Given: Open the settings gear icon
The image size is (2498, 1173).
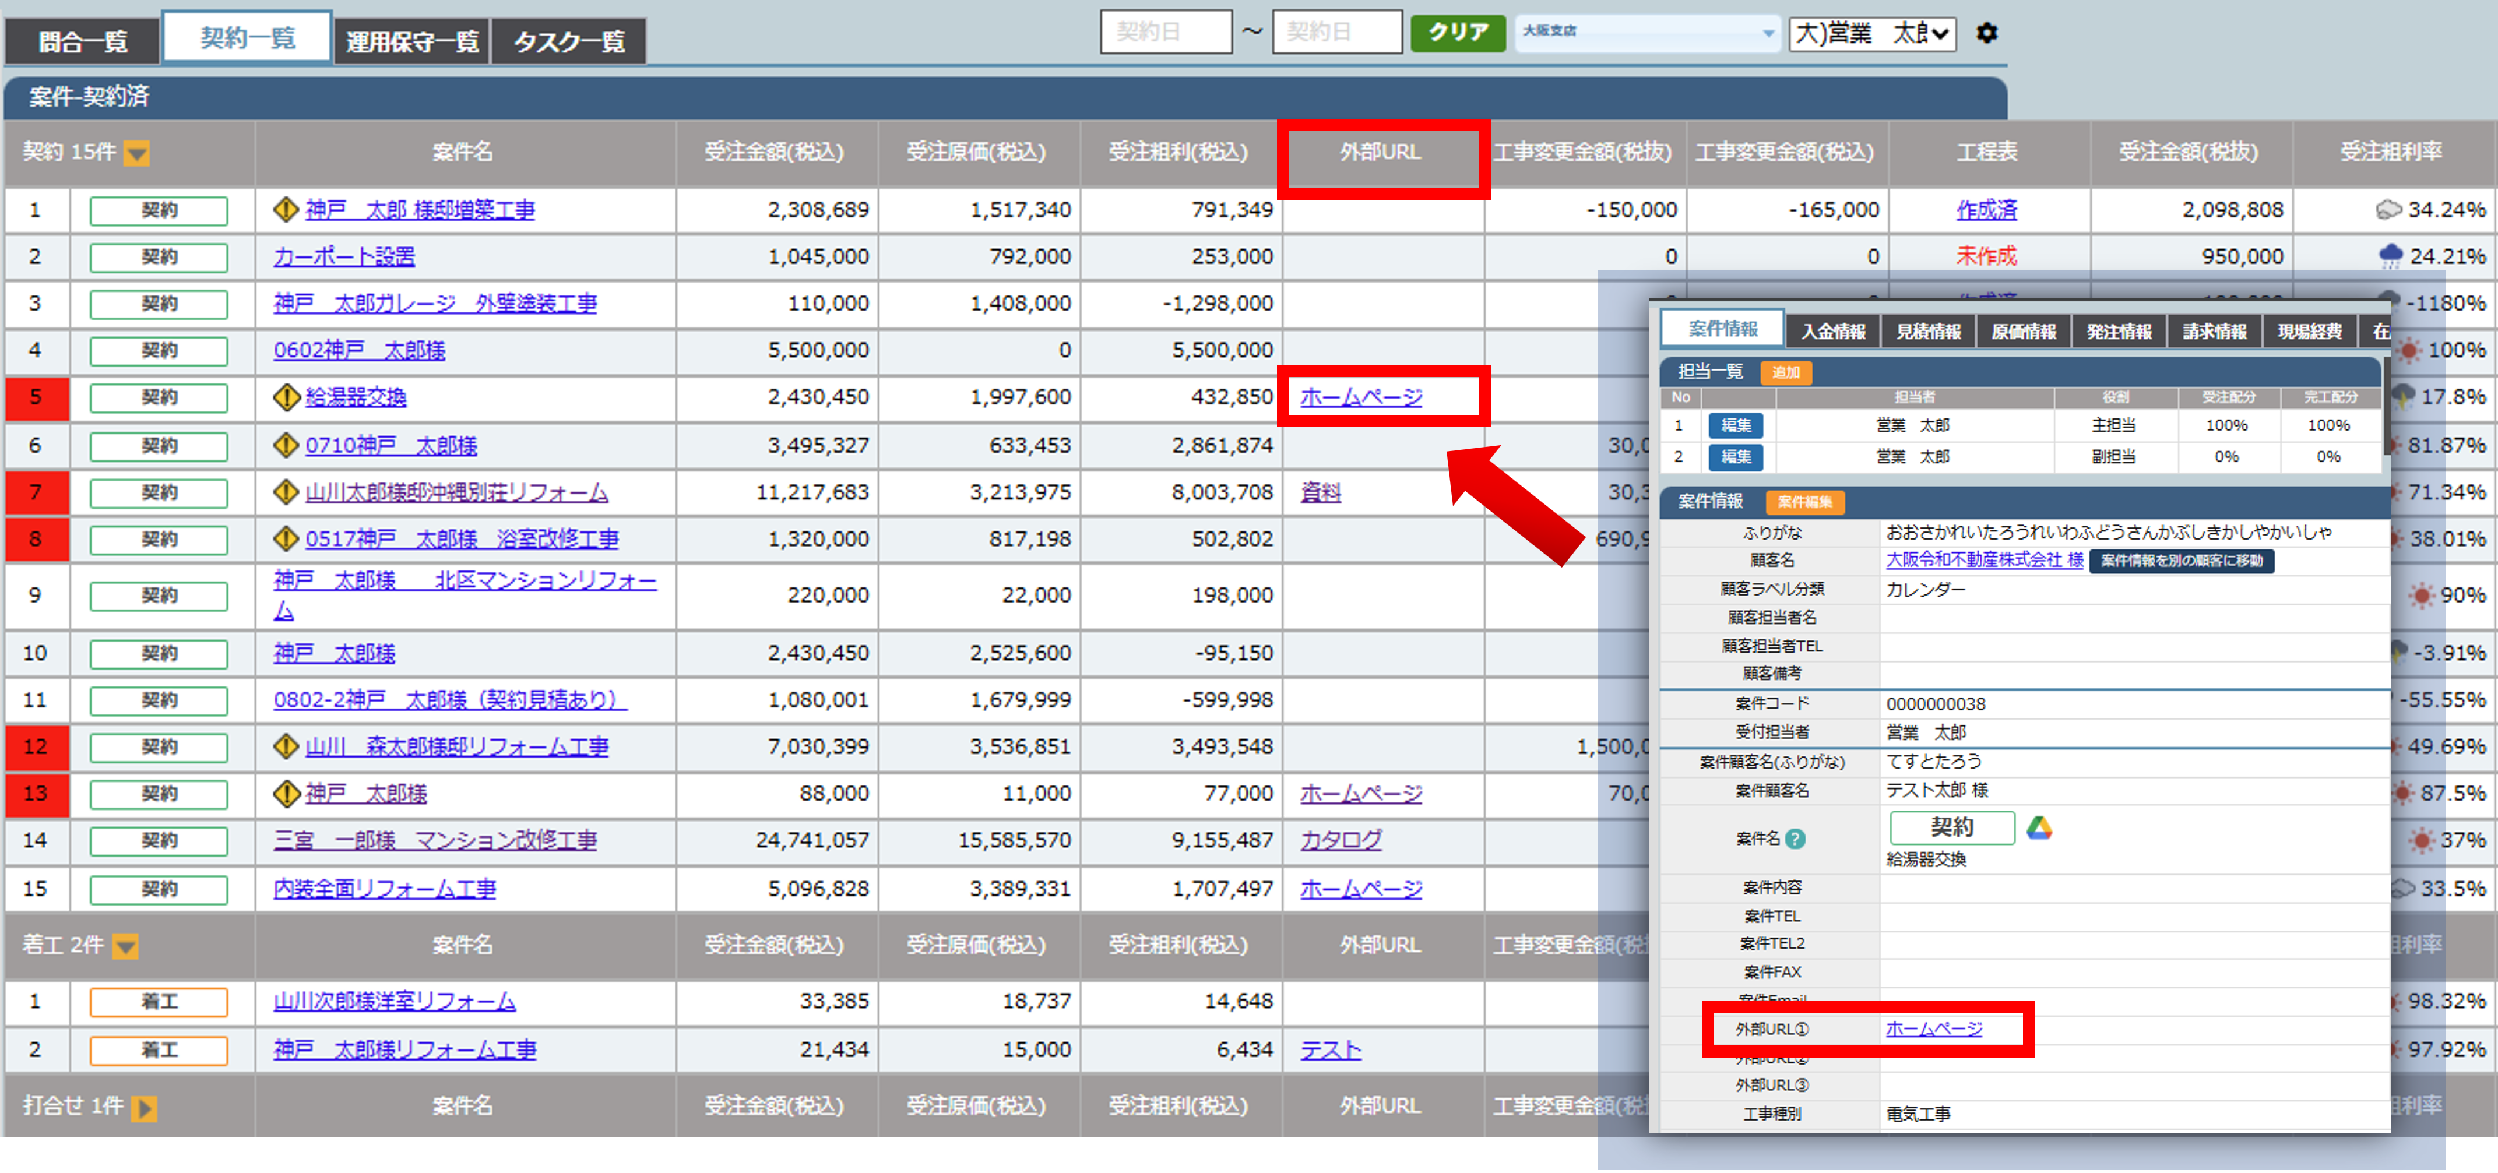Looking at the screenshot, I should [1986, 33].
